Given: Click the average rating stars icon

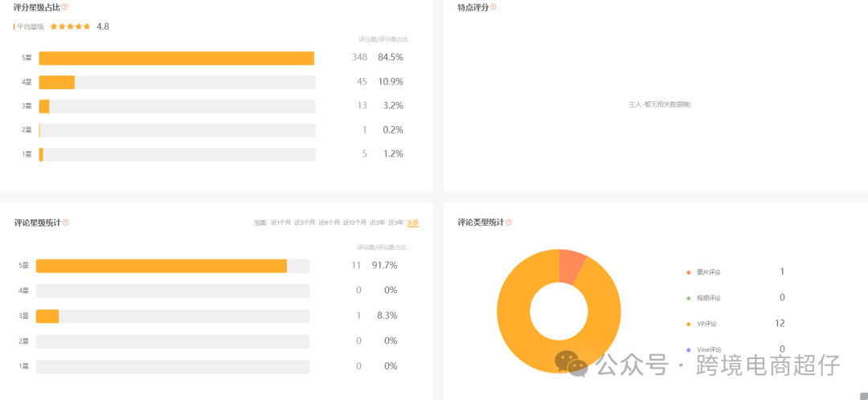Looking at the screenshot, I should pyautogui.click(x=70, y=26).
